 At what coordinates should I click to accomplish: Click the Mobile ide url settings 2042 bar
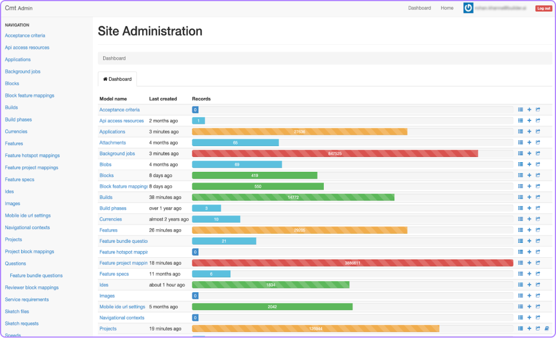[x=272, y=307]
